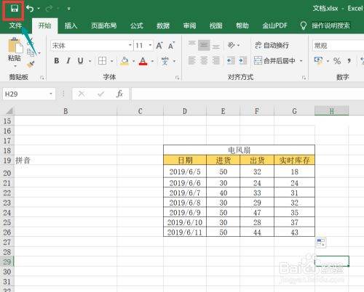Increase font size with the large A icon
The width and height of the screenshot is (364, 292).
tap(159, 46)
